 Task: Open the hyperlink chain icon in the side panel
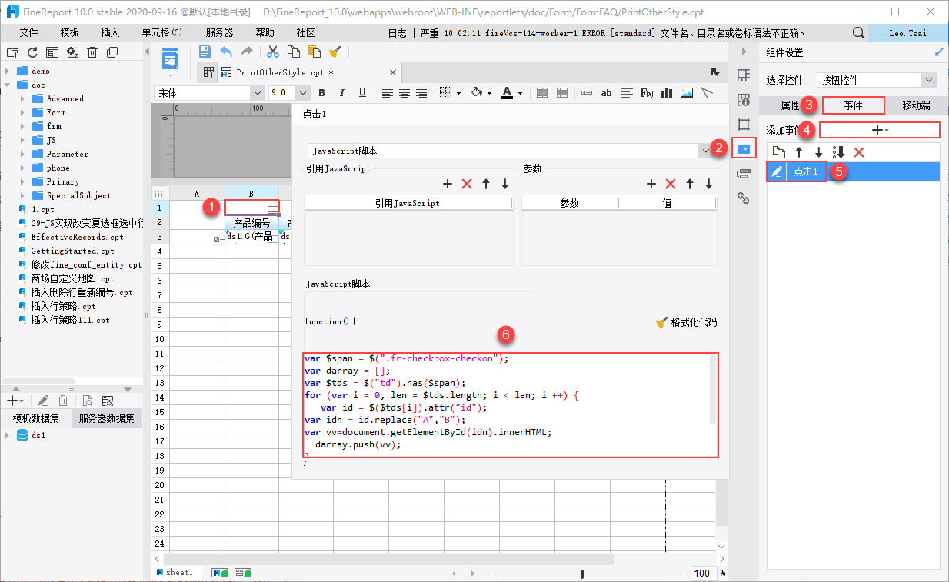(x=743, y=198)
